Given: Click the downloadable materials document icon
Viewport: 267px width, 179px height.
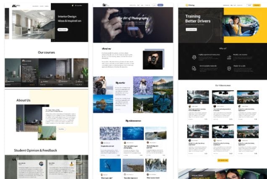Looking at the screenshot, I should coord(194,68).
